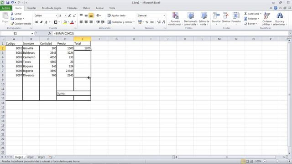
Task: Click the Name Box showing E2
Action: pyautogui.click(x=15, y=33)
